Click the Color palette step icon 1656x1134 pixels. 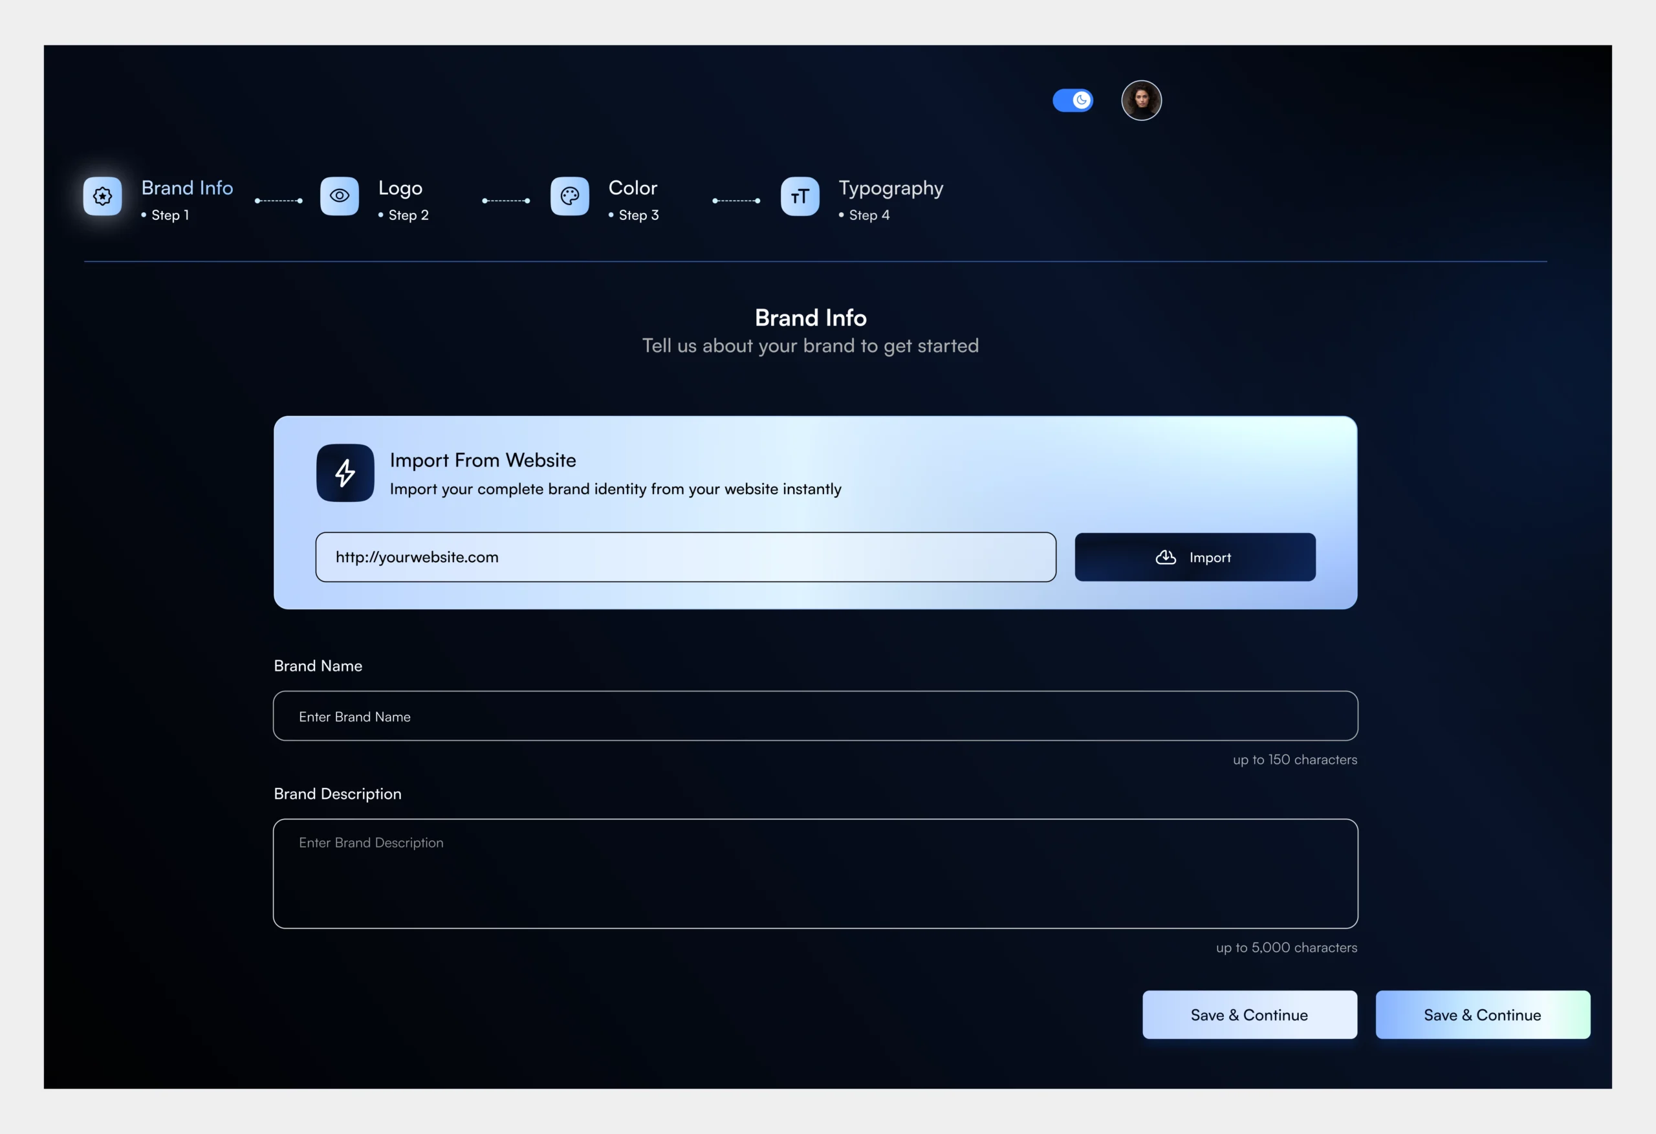569,196
